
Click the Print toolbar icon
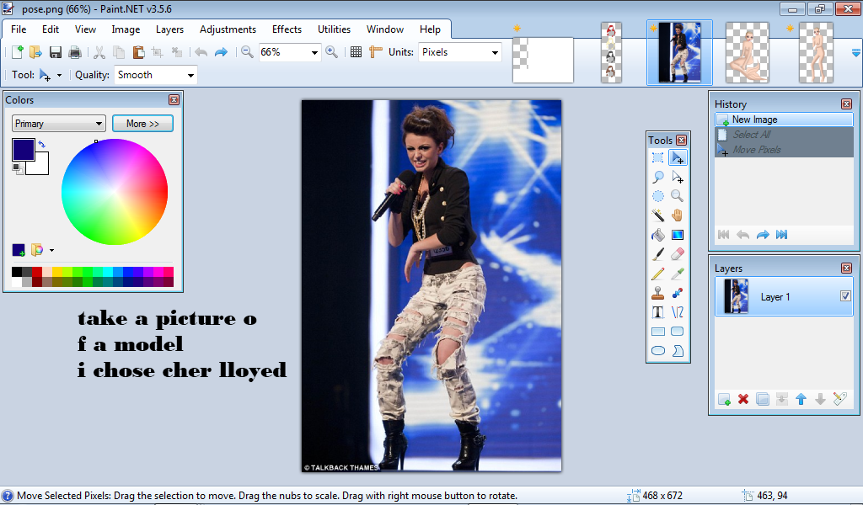(x=74, y=52)
